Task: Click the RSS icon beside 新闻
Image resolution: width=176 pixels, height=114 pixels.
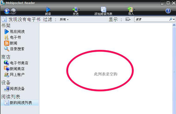Action: coord(6,43)
